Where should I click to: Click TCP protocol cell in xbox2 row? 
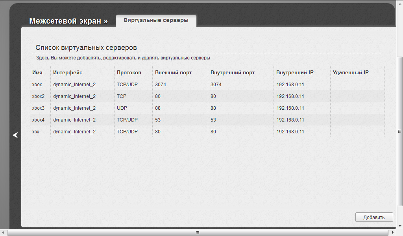[x=122, y=96]
